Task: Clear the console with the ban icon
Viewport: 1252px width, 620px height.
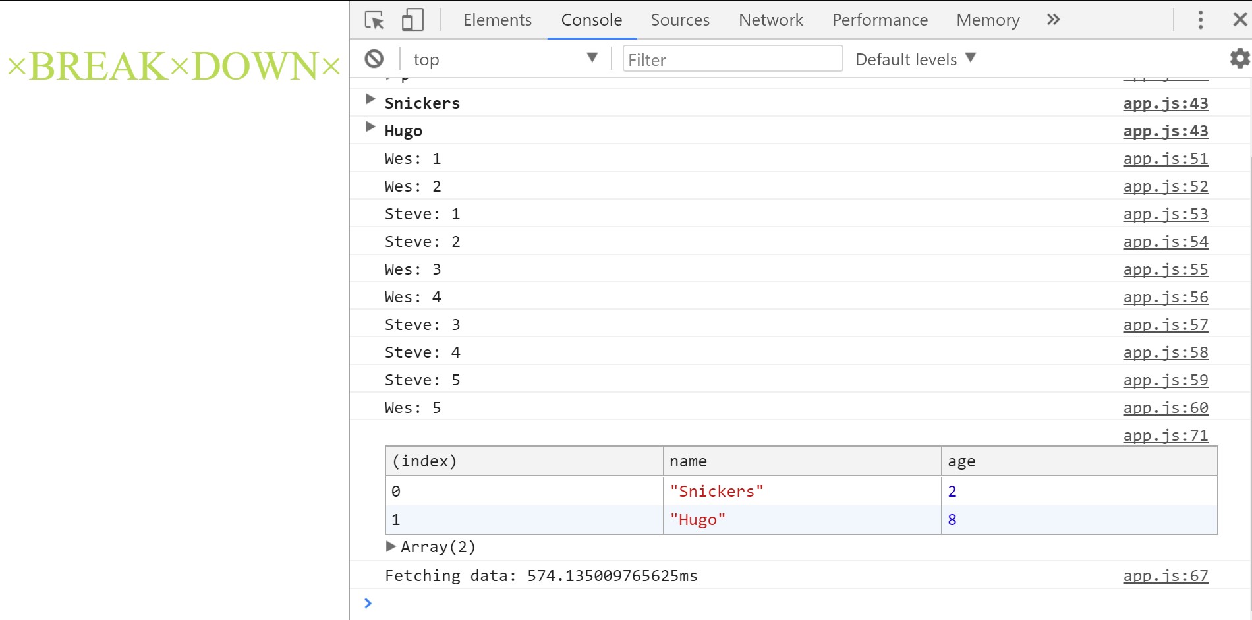Action: [374, 59]
